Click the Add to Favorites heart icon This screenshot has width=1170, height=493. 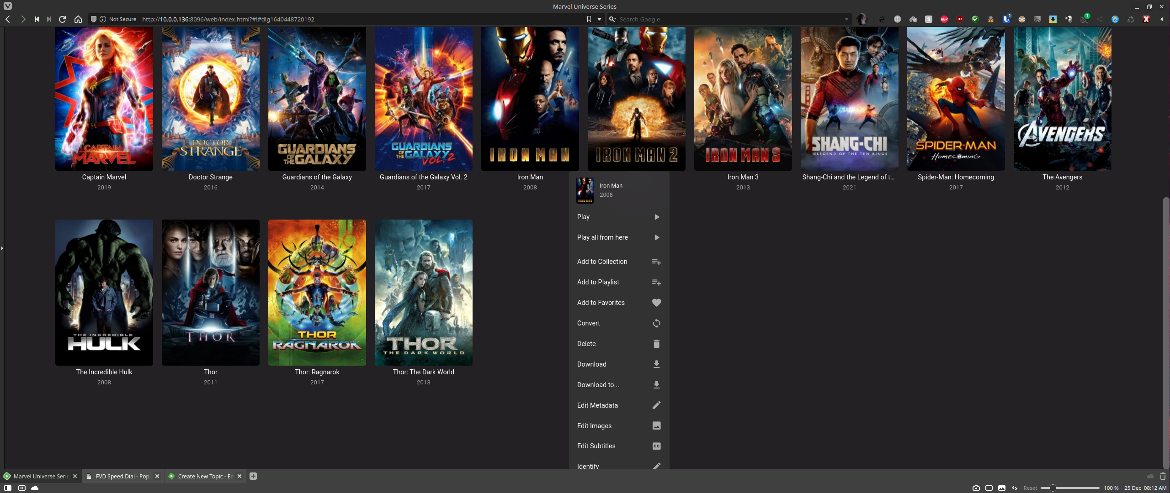(x=656, y=303)
